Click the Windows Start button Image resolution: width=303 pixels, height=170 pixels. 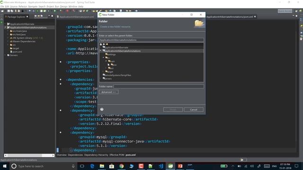click(x=5, y=166)
